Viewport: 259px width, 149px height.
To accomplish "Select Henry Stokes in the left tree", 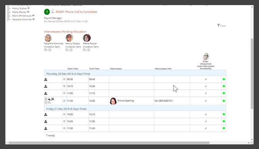I will [19, 8].
